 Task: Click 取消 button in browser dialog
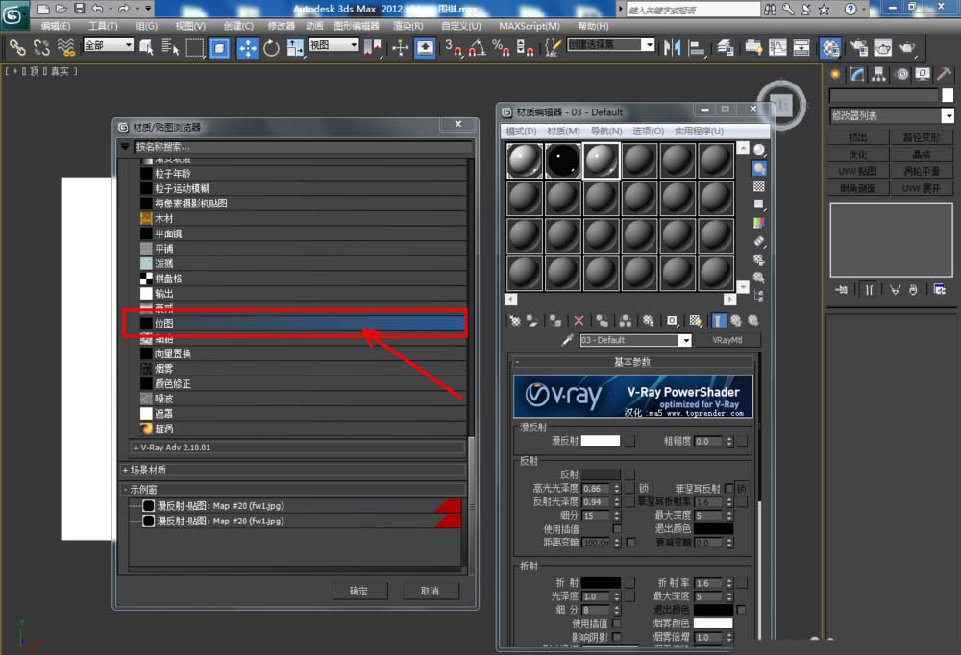pyautogui.click(x=431, y=591)
